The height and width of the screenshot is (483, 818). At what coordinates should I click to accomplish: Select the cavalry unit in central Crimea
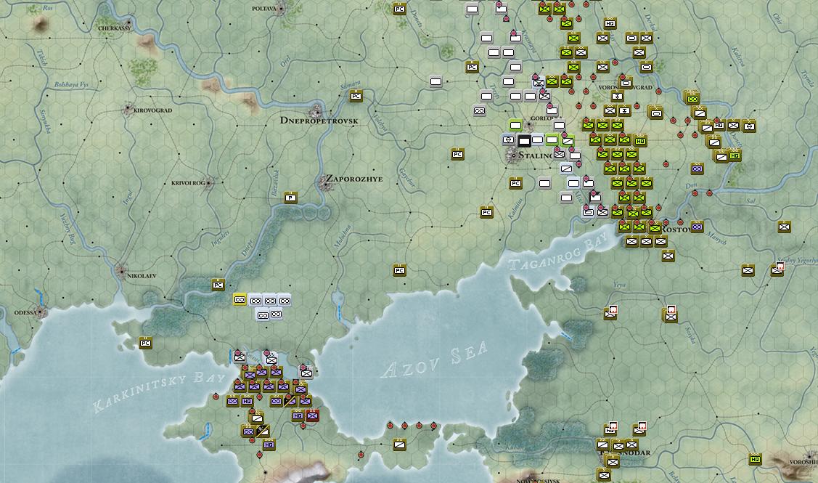[x=257, y=418]
